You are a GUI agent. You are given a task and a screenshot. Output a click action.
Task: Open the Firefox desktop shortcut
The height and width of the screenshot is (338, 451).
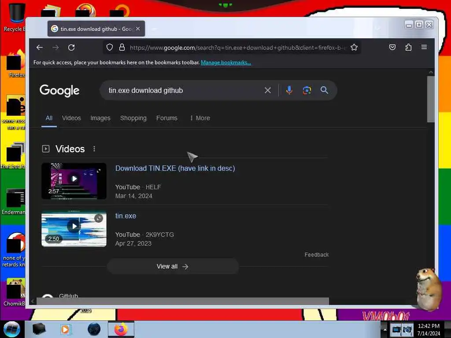[x=16, y=64]
